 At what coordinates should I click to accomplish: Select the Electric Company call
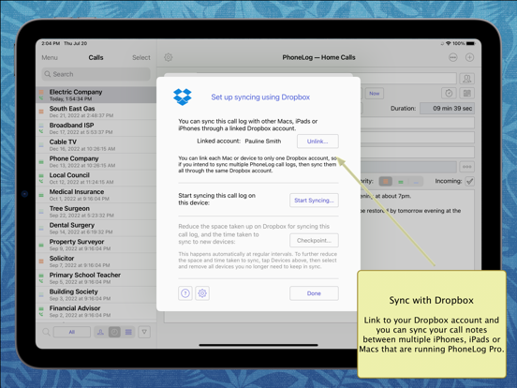tap(96, 95)
